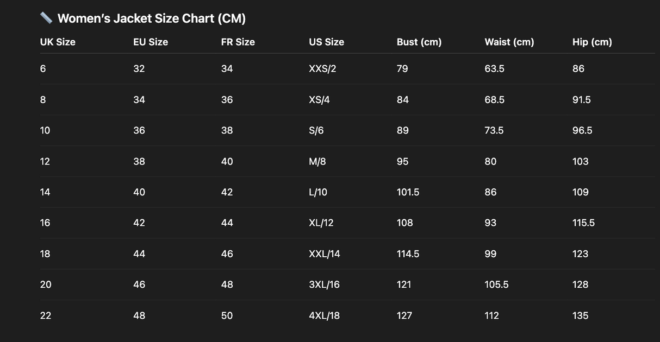Select the XS/4 US size cell

pyautogui.click(x=319, y=100)
